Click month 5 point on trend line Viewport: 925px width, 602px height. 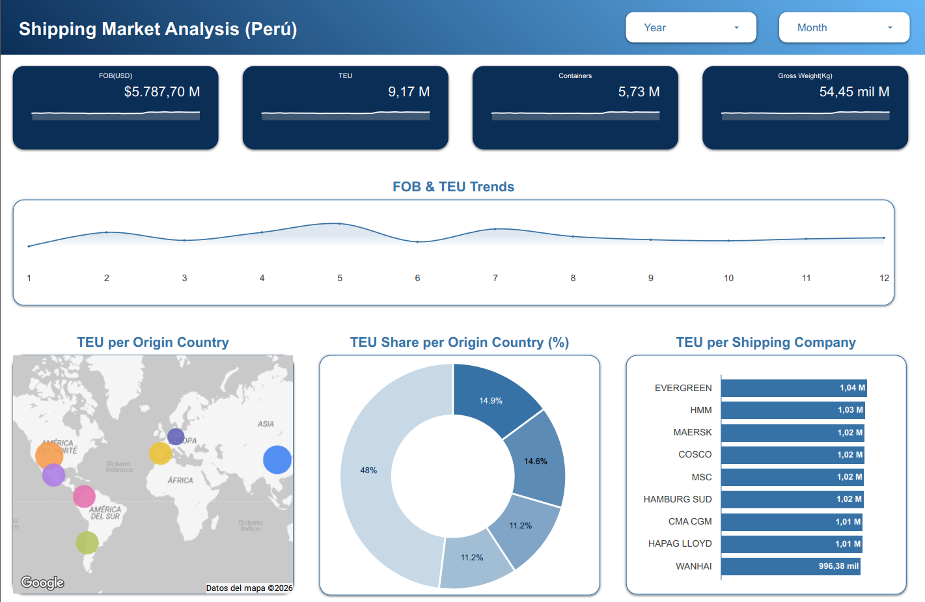tap(340, 223)
